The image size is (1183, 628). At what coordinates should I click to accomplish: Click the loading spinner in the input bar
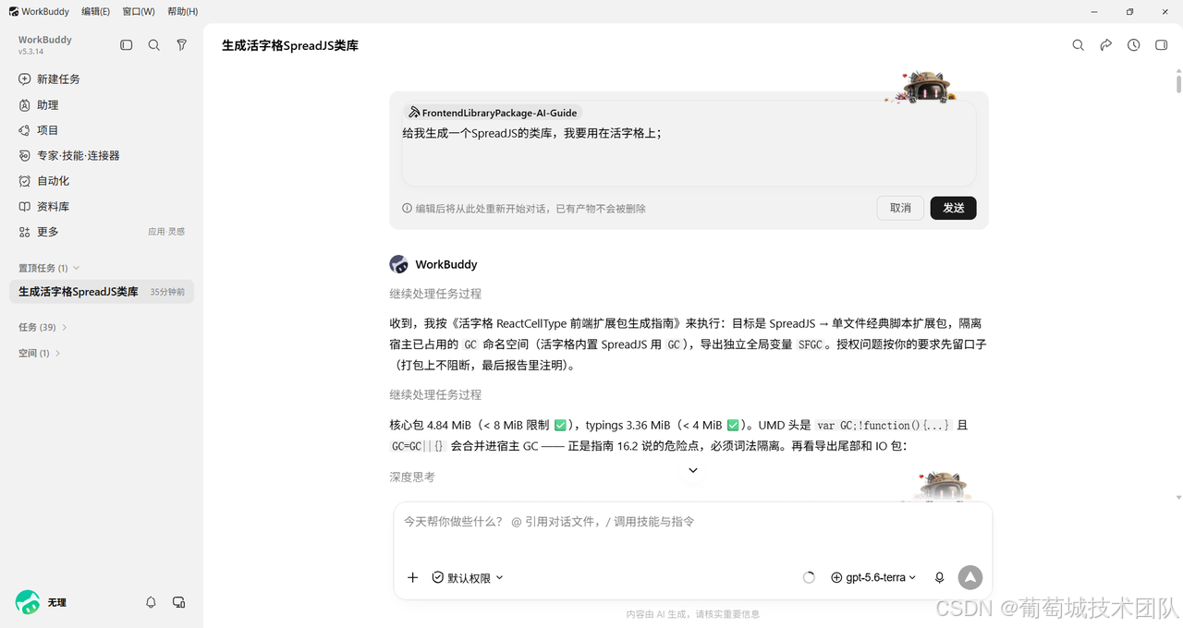coord(809,577)
